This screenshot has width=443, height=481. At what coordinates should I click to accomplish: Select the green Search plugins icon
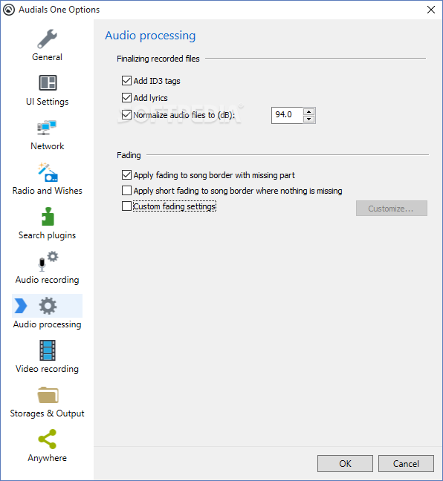(48, 217)
